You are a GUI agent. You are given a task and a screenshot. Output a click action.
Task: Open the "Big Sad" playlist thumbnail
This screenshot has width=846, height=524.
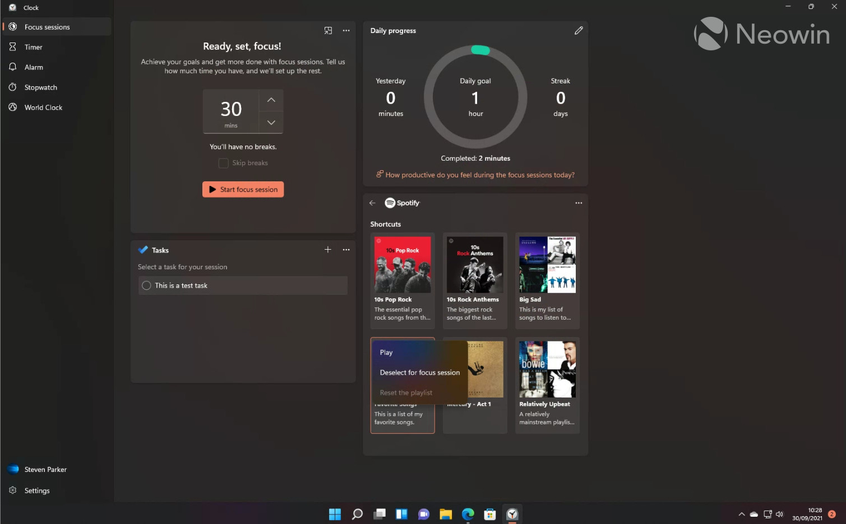tap(547, 264)
